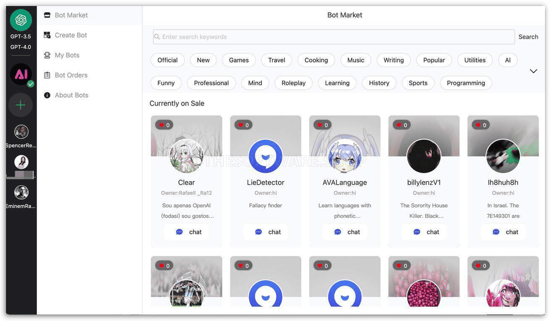Filter by Cooking tag
The height and width of the screenshot is (321, 551).
pos(316,60)
